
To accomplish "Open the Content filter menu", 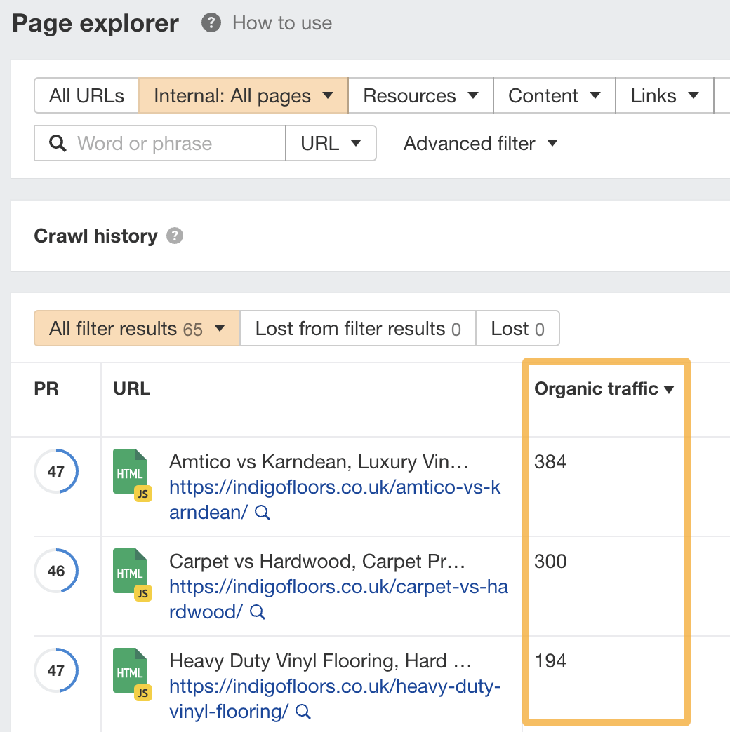I will pos(554,95).
